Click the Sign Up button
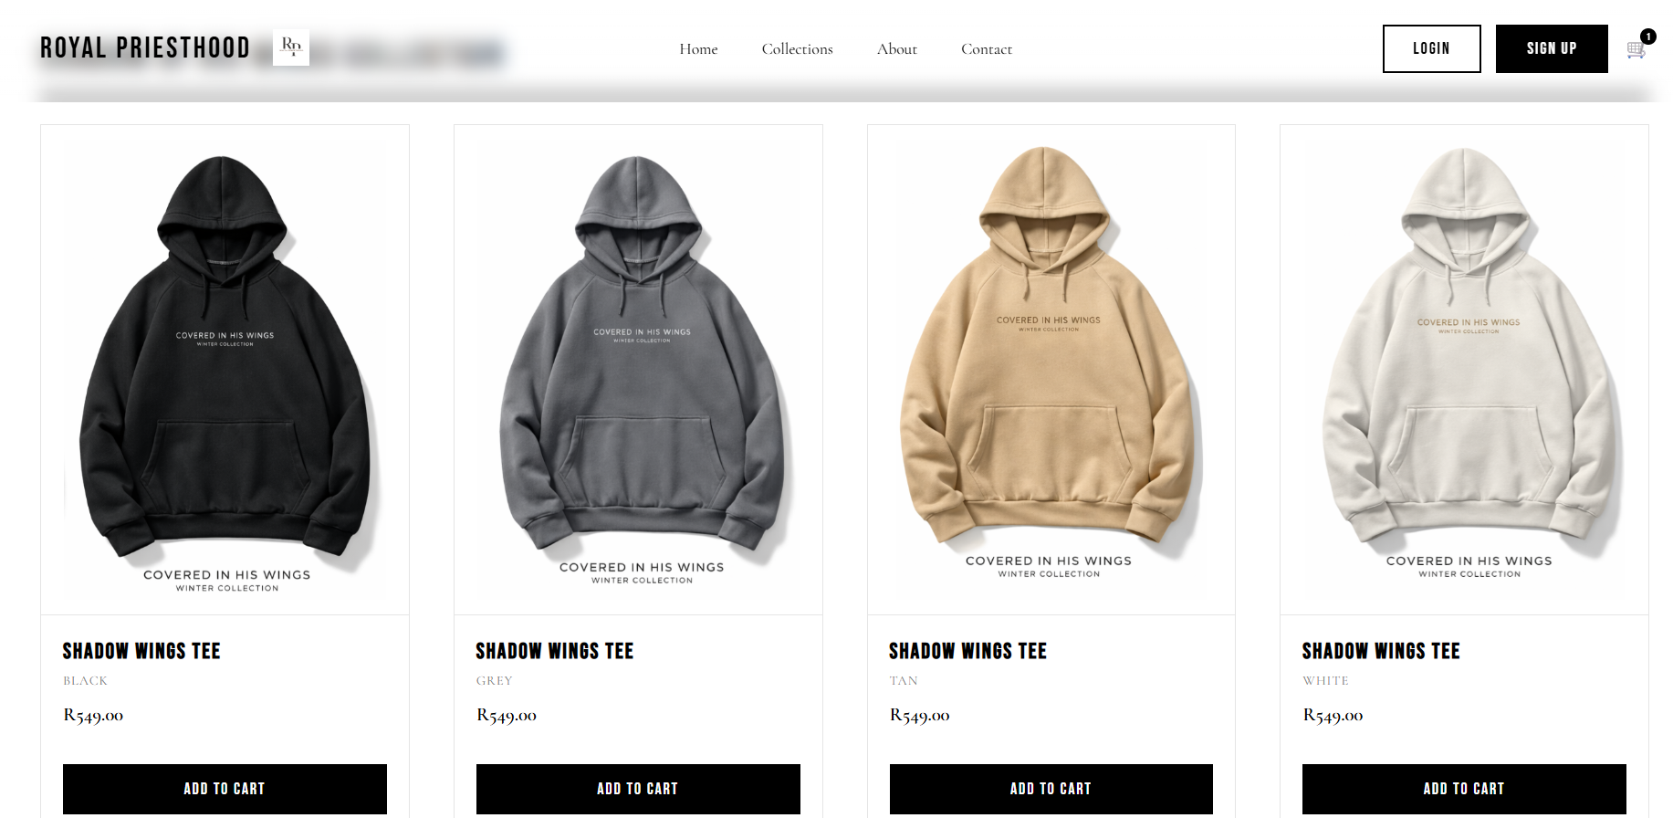1673x818 pixels. (x=1551, y=48)
